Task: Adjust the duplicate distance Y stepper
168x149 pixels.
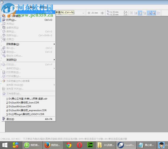Action: (125, 14)
